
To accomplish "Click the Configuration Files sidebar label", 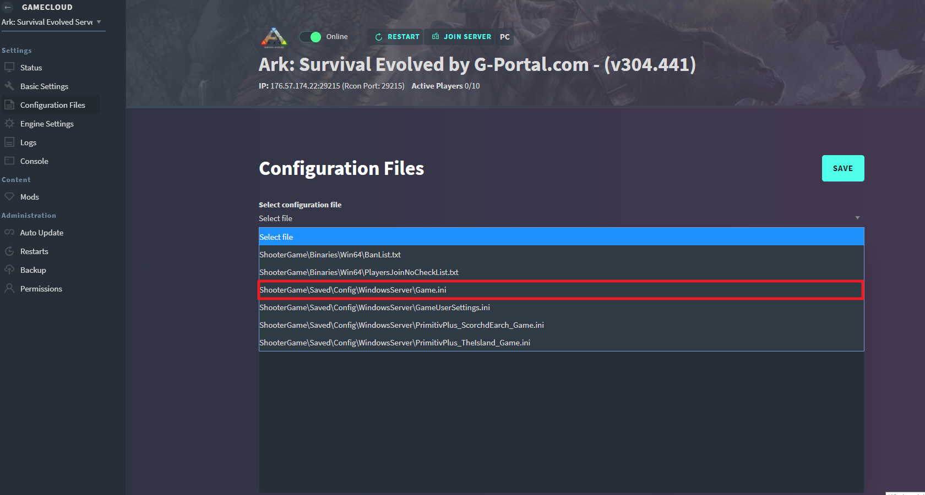I will [52, 105].
